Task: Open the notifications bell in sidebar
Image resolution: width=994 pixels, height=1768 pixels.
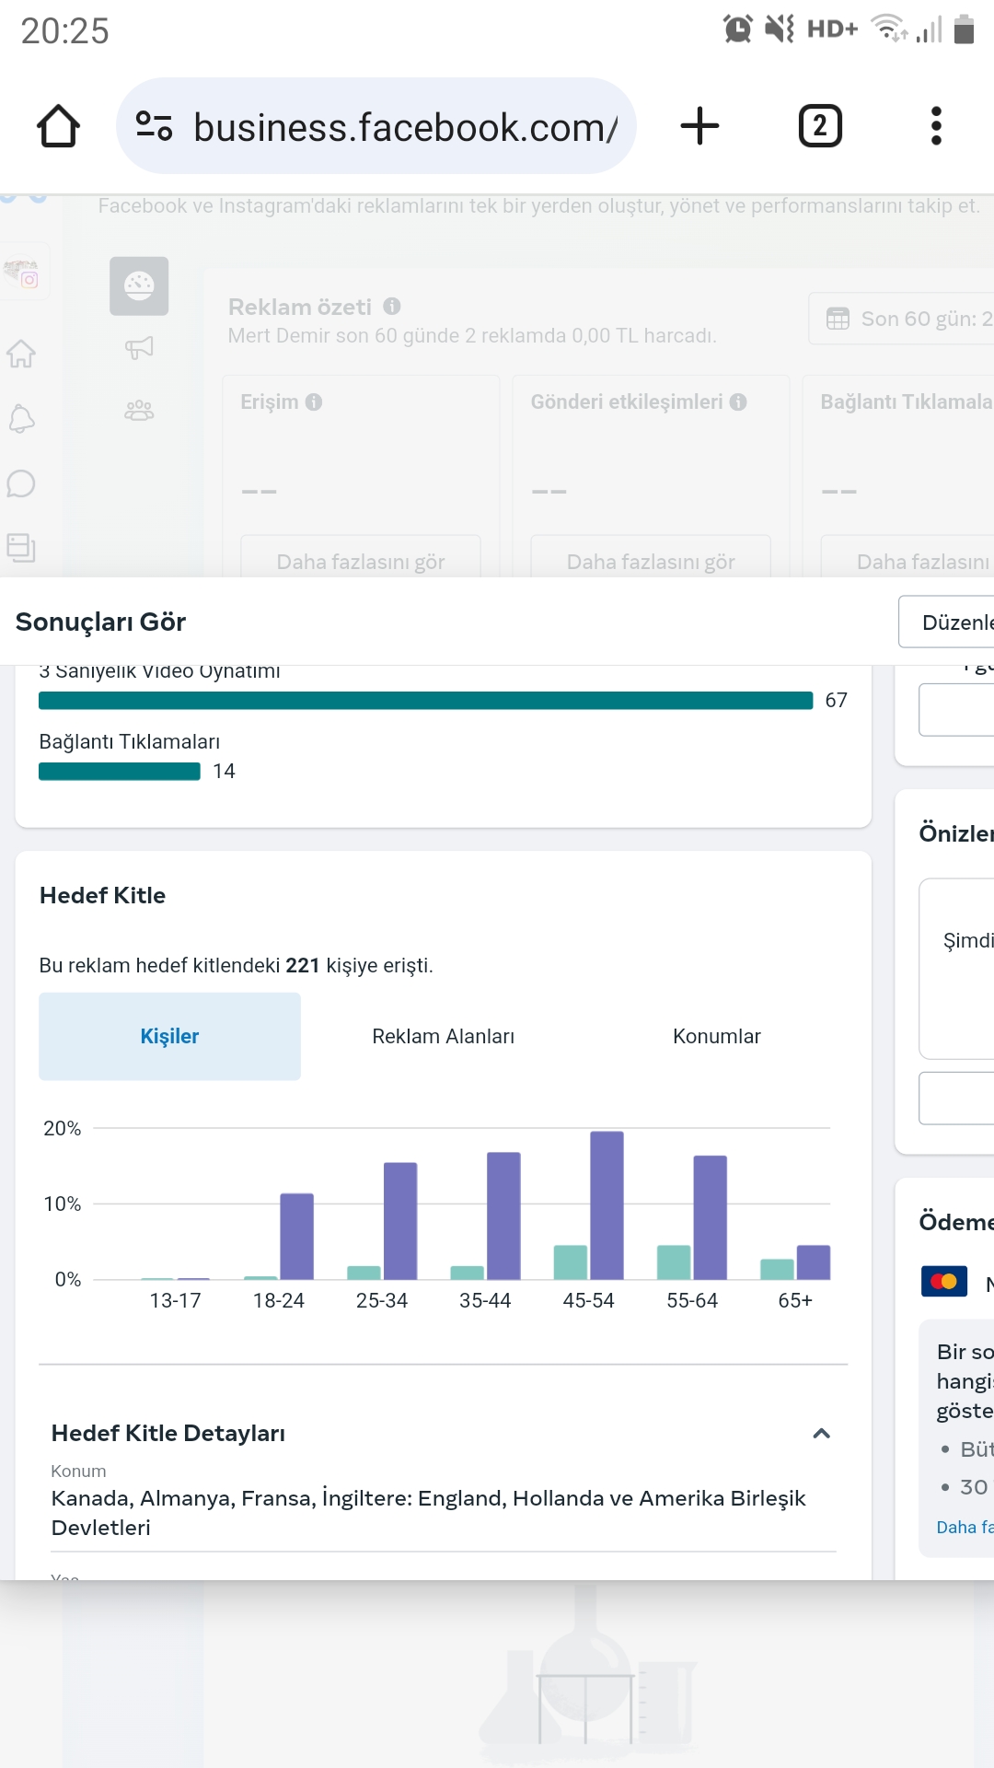Action: pos(21,419)
